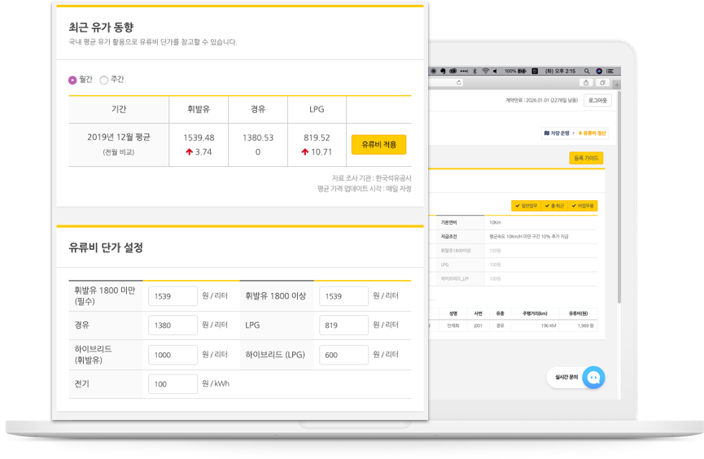This screenshot has height=459, width=704.
Task: Click the 휘발유 average value 1539.48
Action: 199,138
